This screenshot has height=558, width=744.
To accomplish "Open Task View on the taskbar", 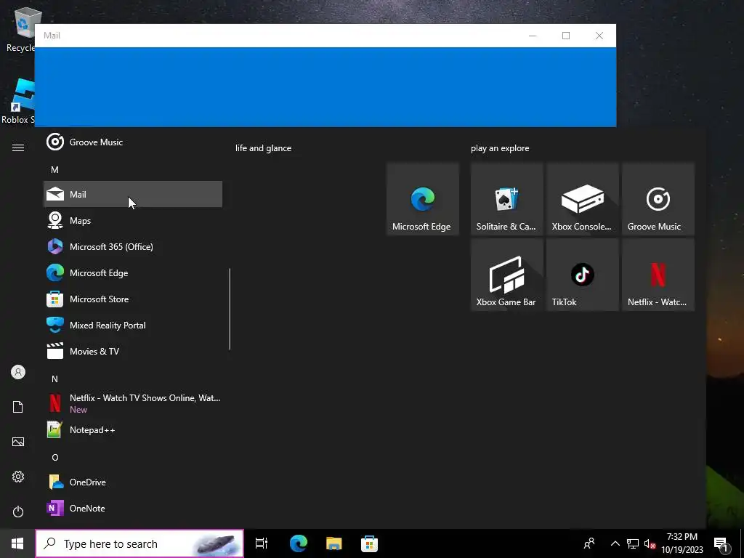I will [x=262, y=543].
